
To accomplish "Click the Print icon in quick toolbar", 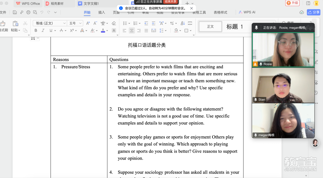I will tap(28, 12).
